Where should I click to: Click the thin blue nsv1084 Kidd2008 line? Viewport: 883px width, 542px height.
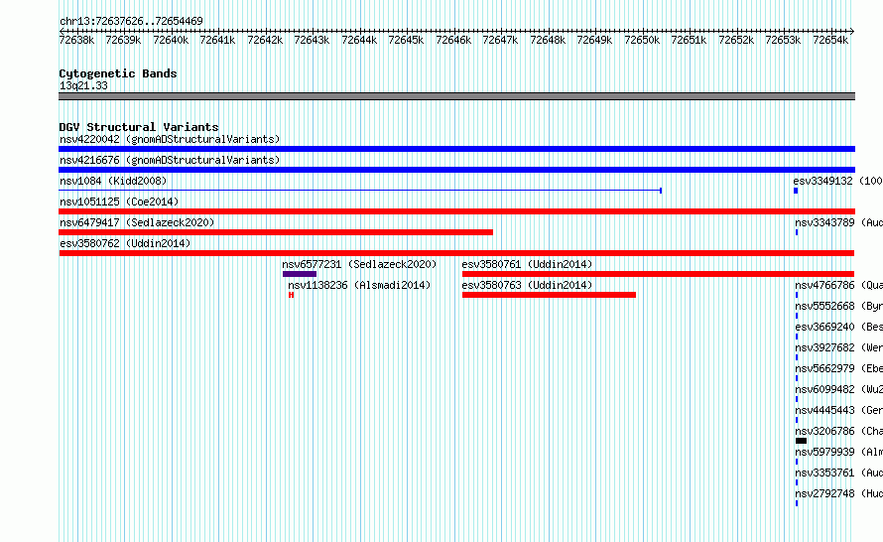point(360,191)
